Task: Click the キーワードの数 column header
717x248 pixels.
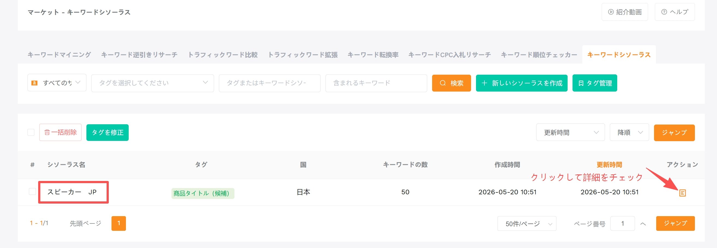Action: [x=405, y=165]
